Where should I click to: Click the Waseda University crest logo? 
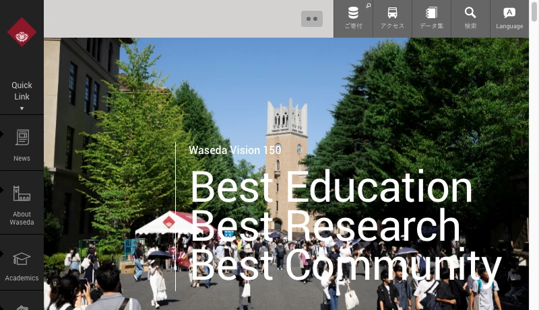22,32
